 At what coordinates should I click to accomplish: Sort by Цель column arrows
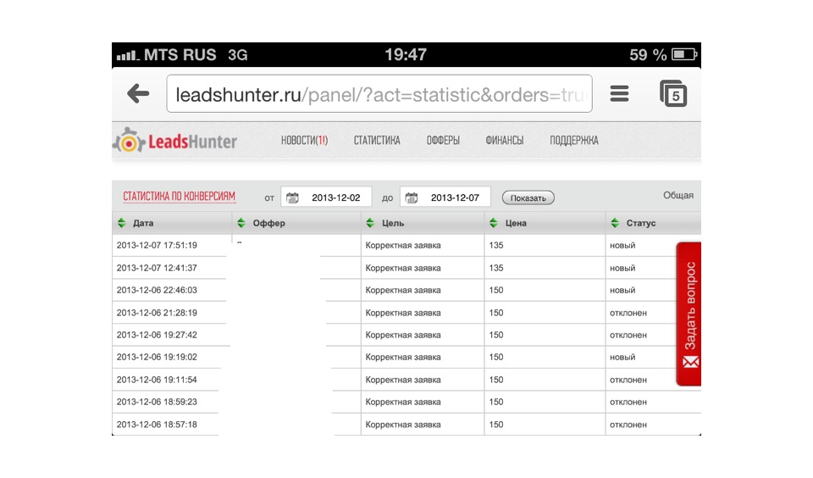pos(370,223)
